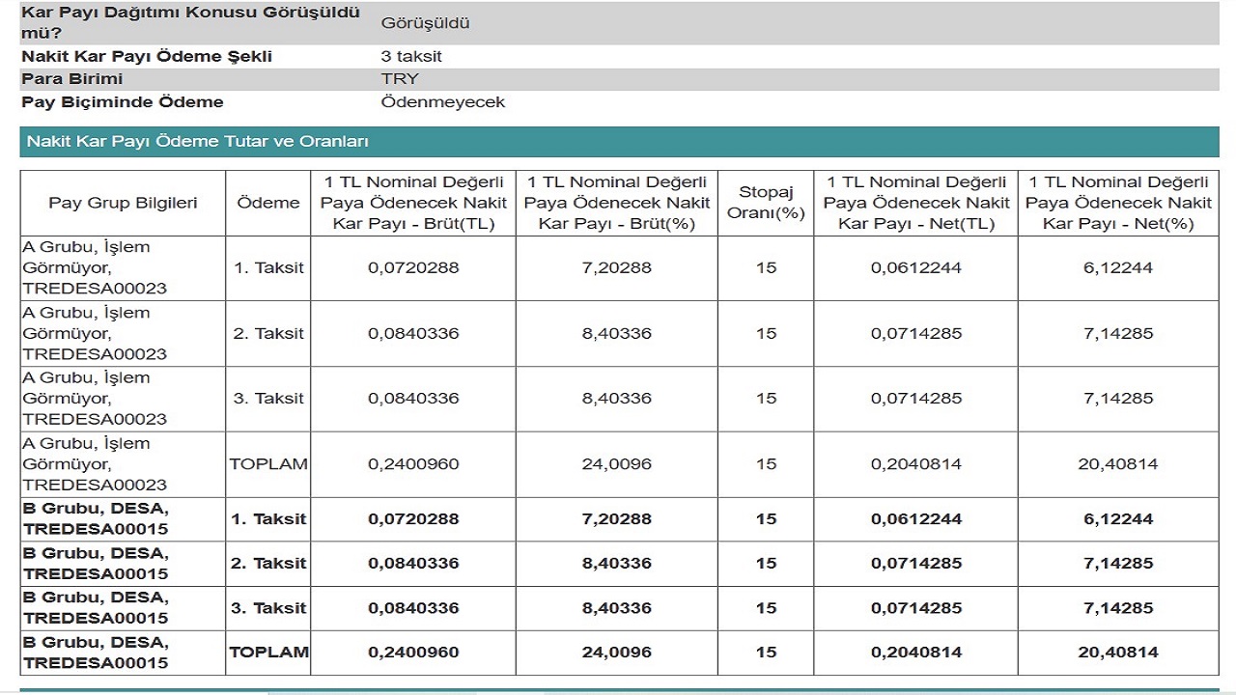This screenshot has height=695, width=1236.
Task: Select the TRY currency value
Action: pyautogui.click(x=400, y=79)
